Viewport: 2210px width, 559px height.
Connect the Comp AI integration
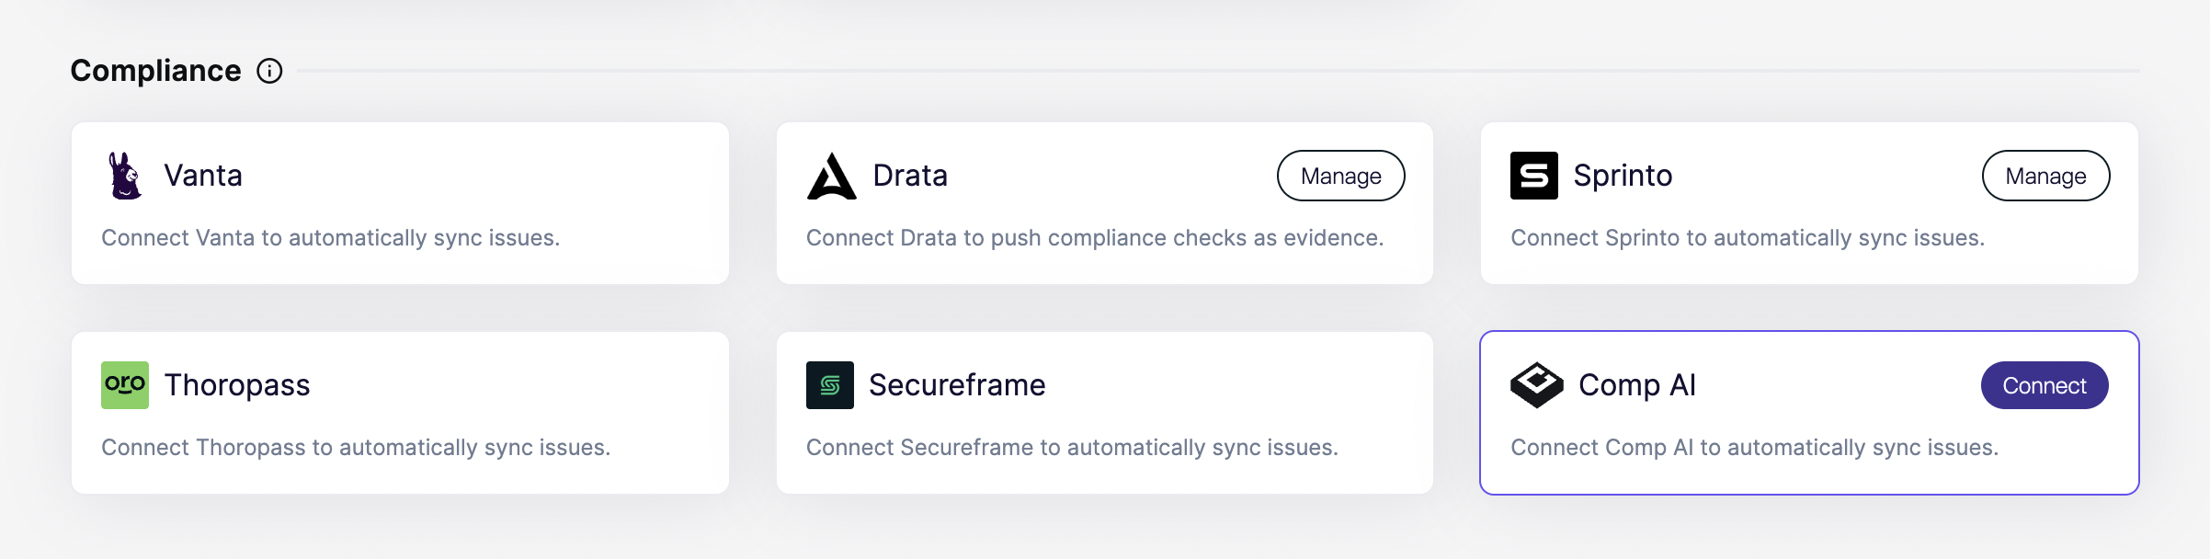click(x=2044, y=385)
